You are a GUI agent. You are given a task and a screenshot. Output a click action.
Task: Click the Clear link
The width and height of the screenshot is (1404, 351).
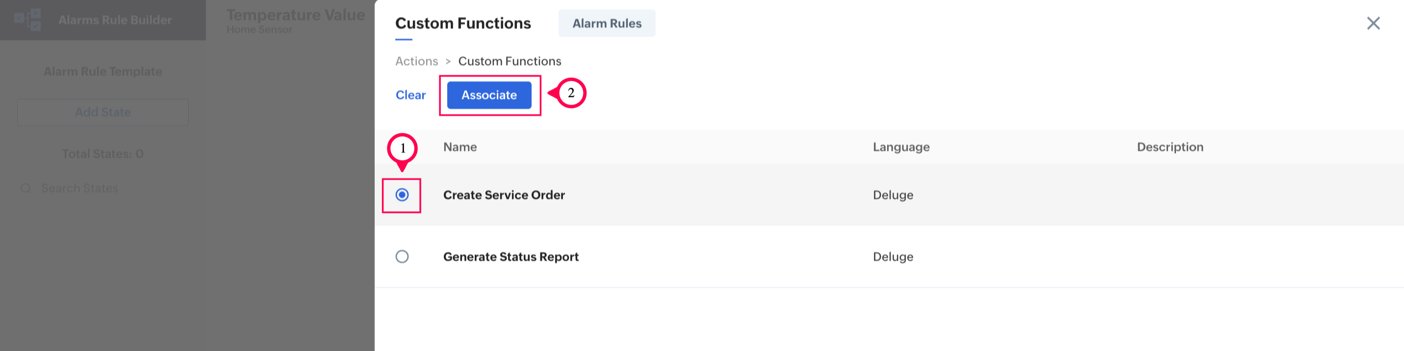tap(410, 95)
